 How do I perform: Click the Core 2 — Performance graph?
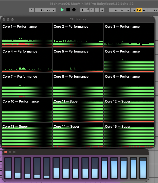pyautogui.click(x=78, y=35)
